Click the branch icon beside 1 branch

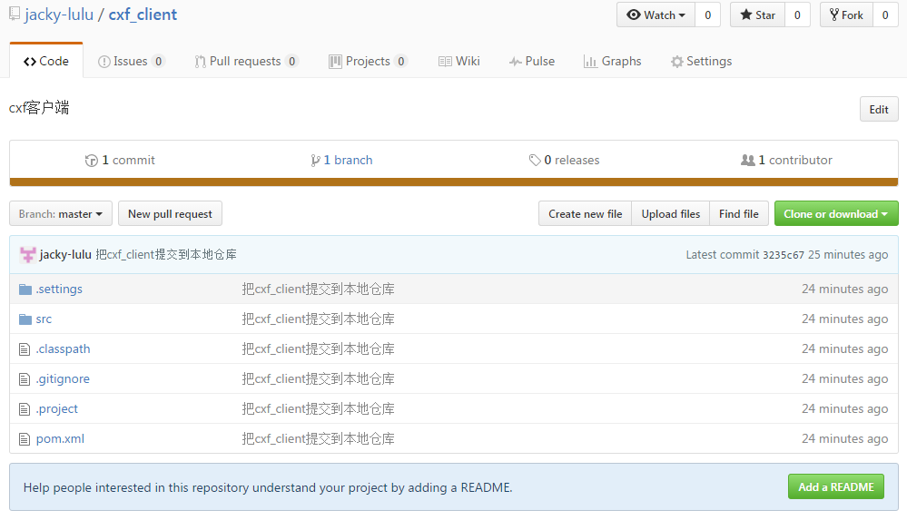click(x=315, y=161)
